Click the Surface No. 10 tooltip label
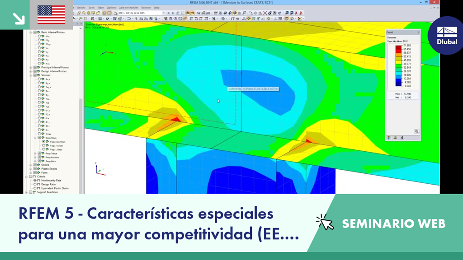Viewport: 463px width, 260px height. tap(253, 89)
